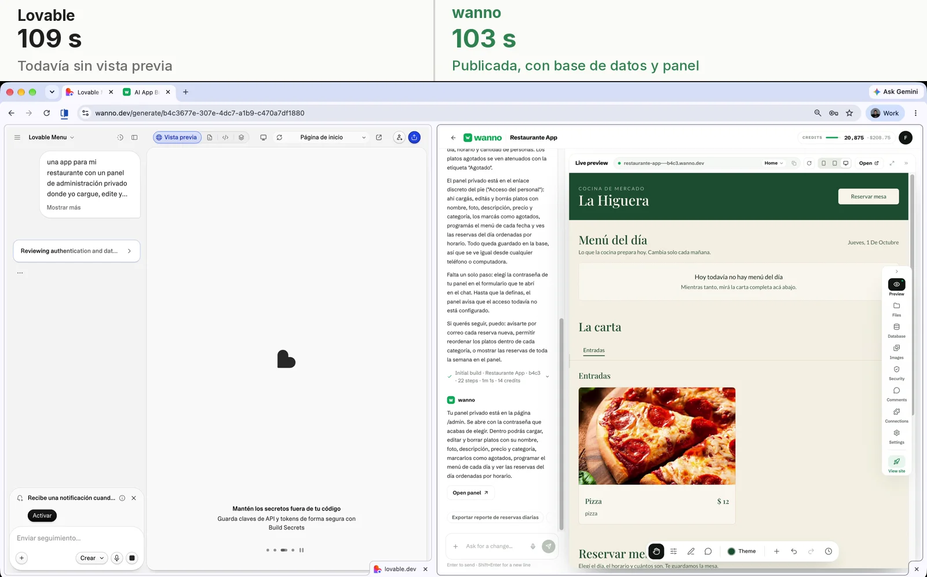
Task: Open Lovable layers stack icon
Action: (241, 137)
